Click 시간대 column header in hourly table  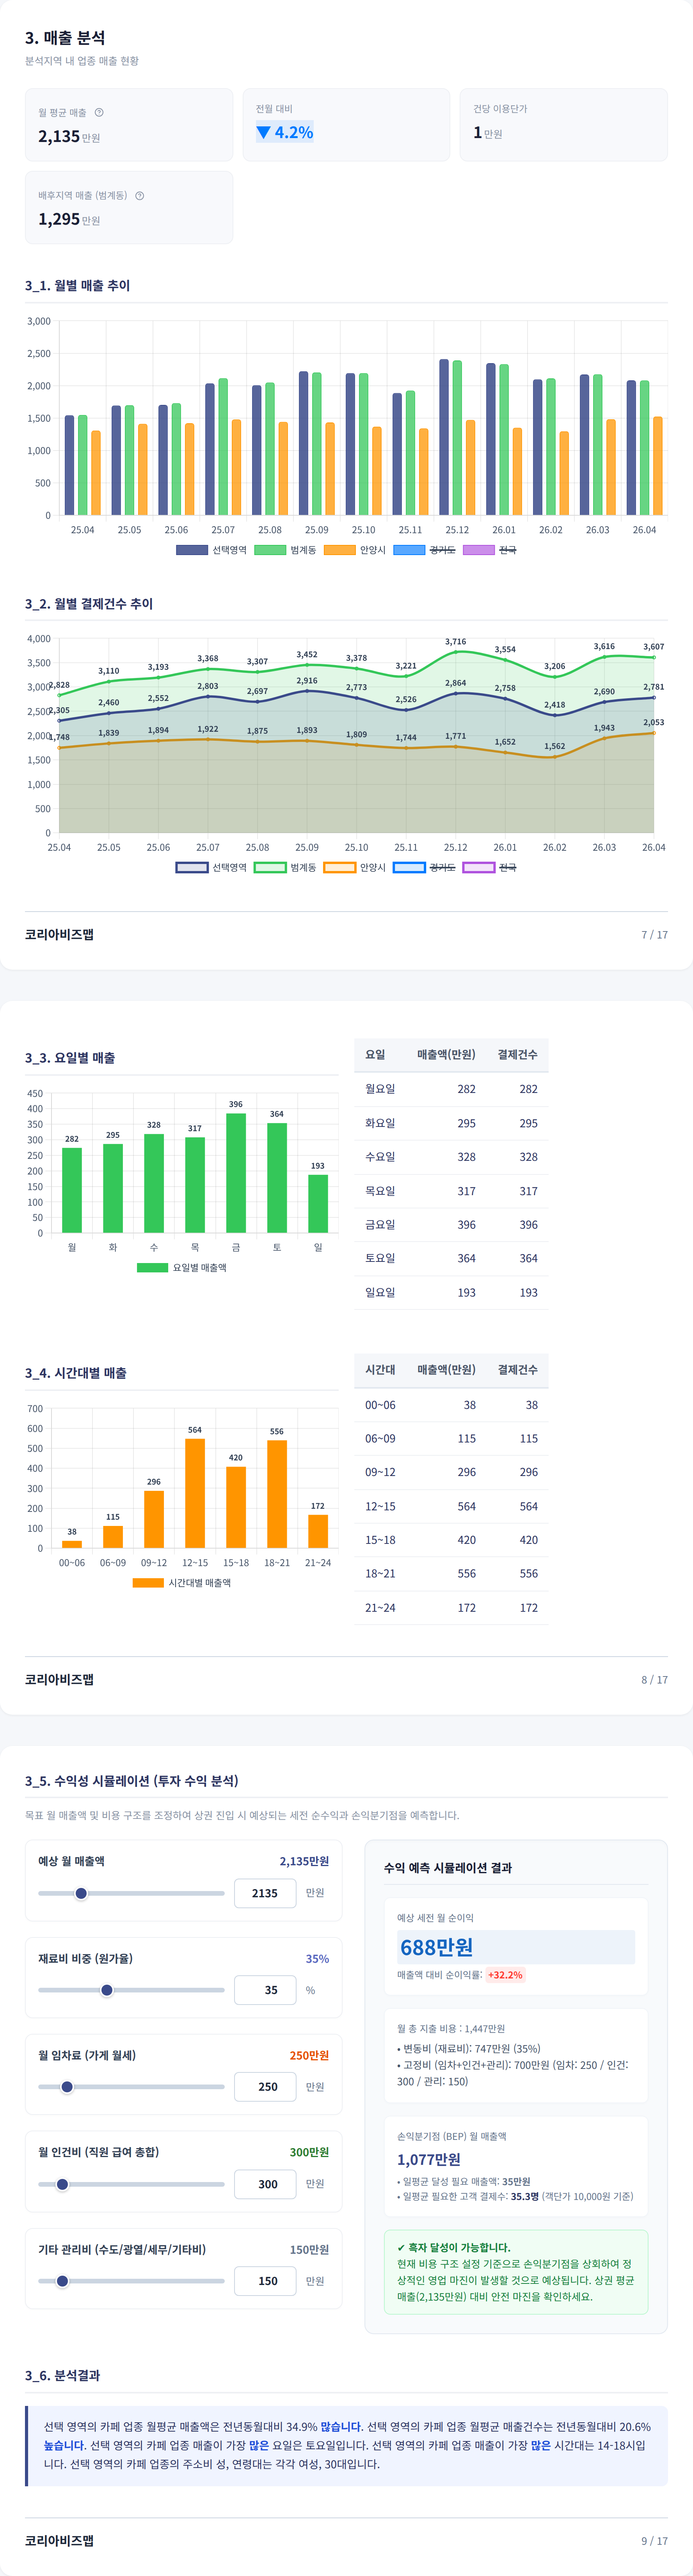pos(380,1369)
